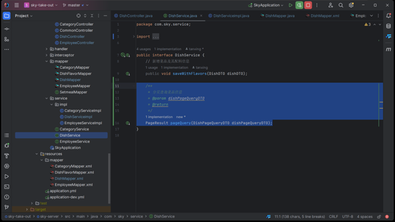This screenshot has width=395, height=222.
Task: Open the Maven tool window
Action: pyautogui.click(x=388, y=49)
